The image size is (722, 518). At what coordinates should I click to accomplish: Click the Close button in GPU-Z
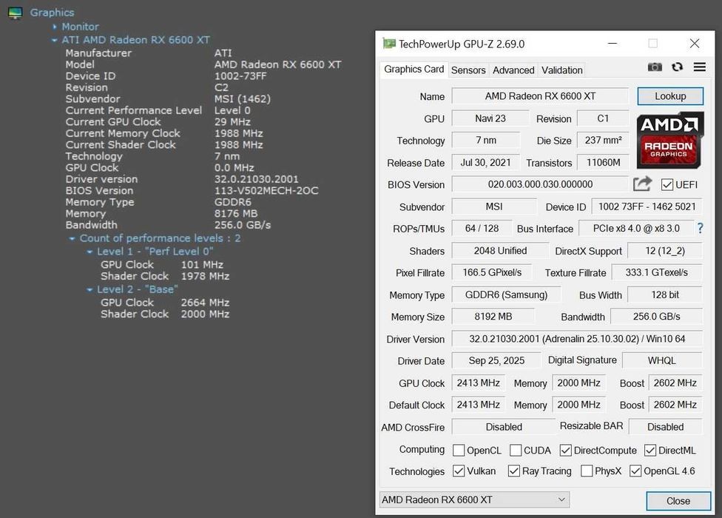[678, 501]
